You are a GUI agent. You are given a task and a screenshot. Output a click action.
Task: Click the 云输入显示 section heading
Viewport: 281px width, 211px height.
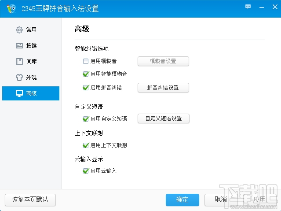click(89, 159)
